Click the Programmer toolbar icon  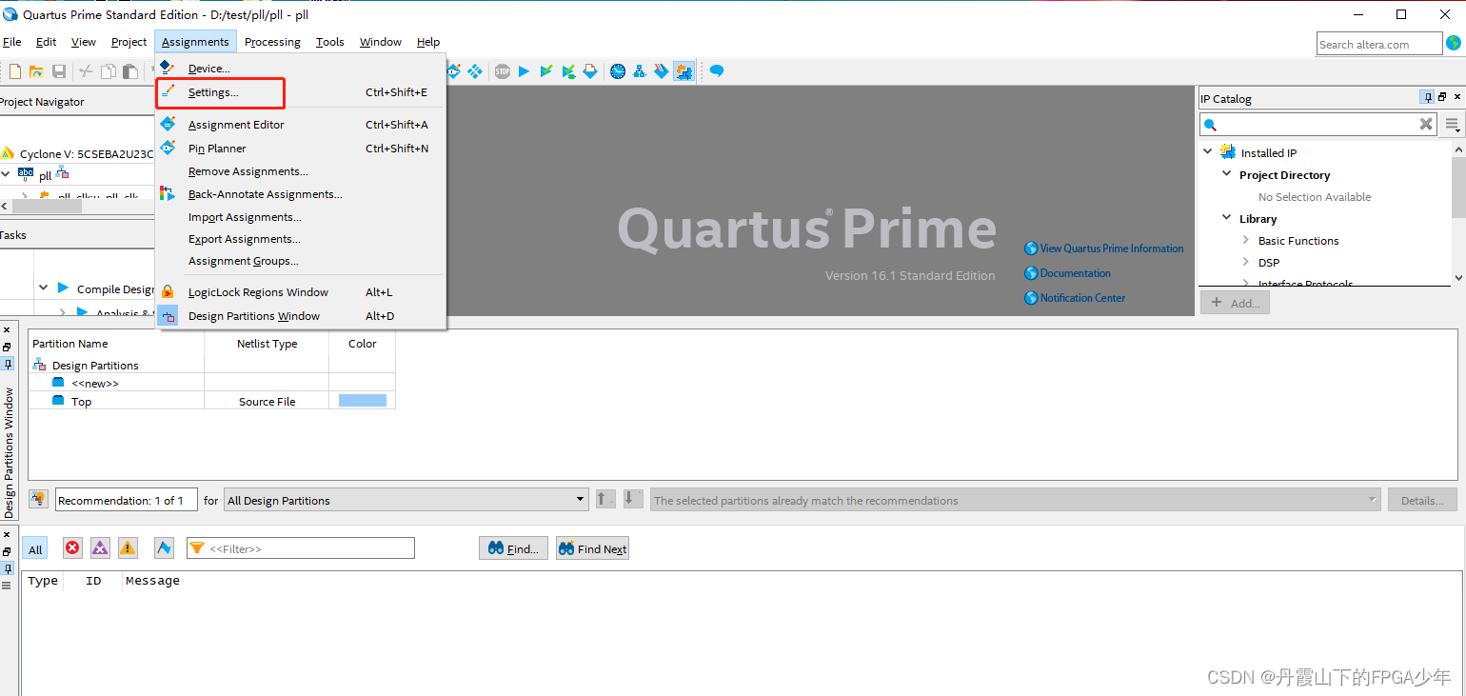[x=662, y=71]
